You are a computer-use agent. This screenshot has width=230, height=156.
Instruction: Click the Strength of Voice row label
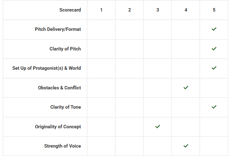(x=63, y=146)
